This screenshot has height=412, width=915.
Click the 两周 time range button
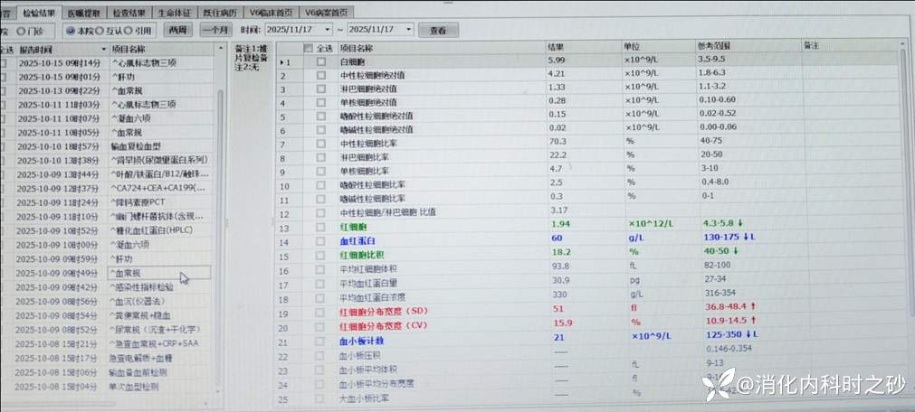(178, 30)
